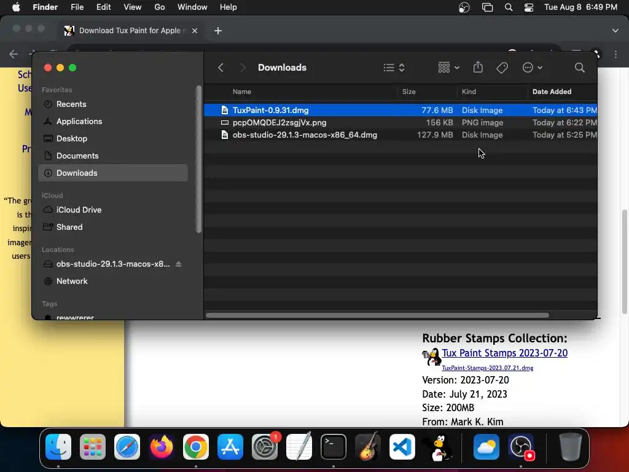Viewport: 629px width, 472px height.
Task: Open App Store from the Dock
Action: 230,447
